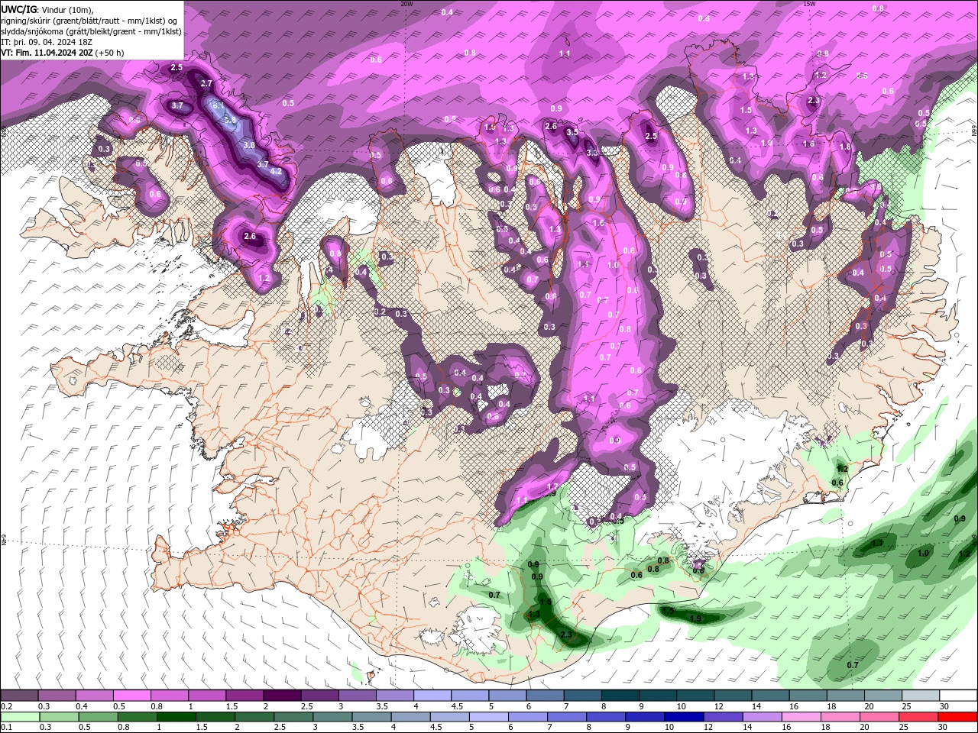
Task: Pick the white snow swatch above the 30 label
Action: [957, 696]
